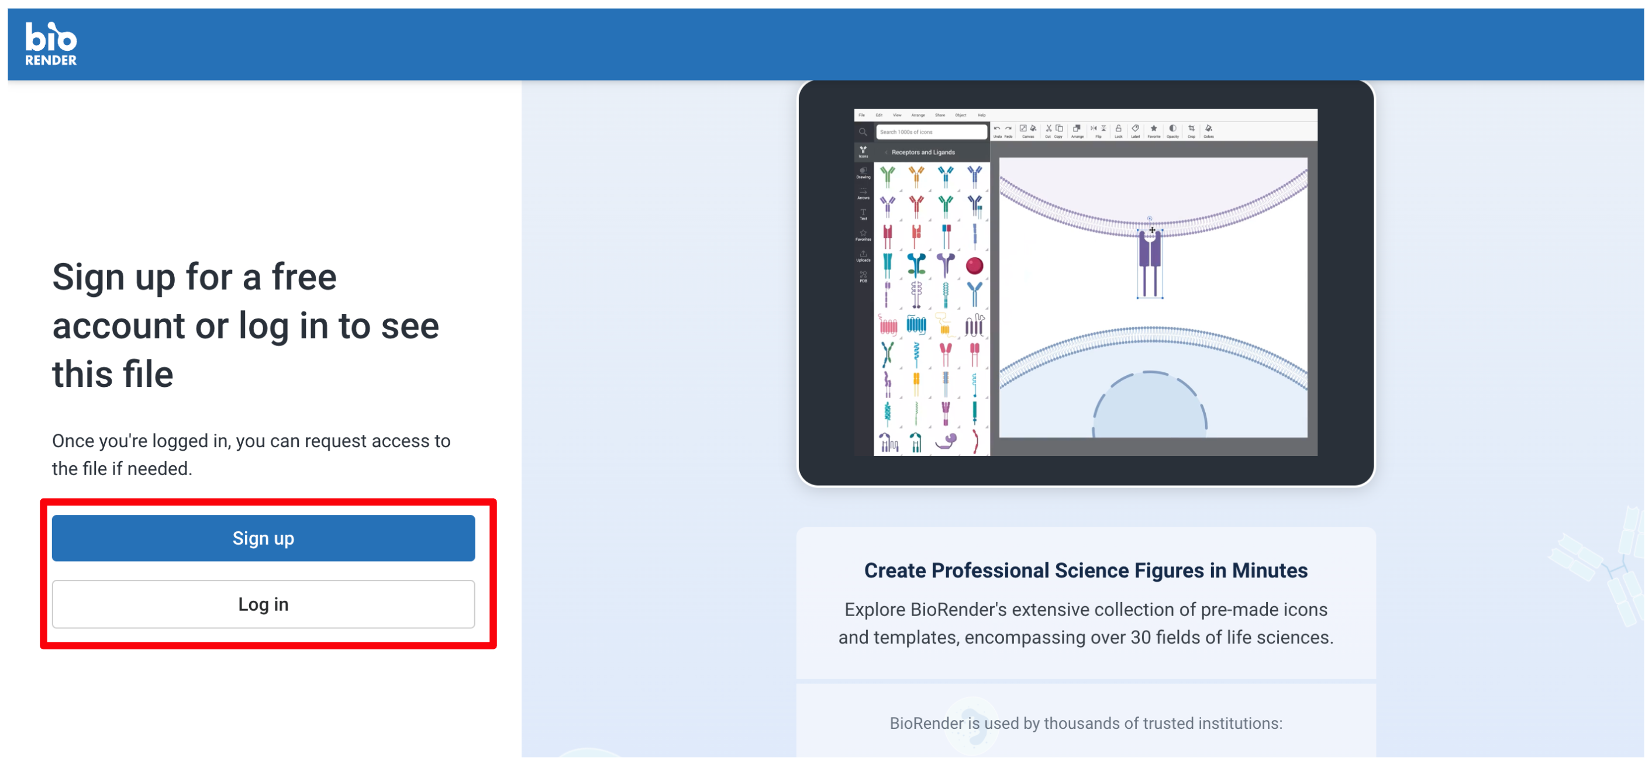Open the Arrange menu in preview

coord(918,115)
